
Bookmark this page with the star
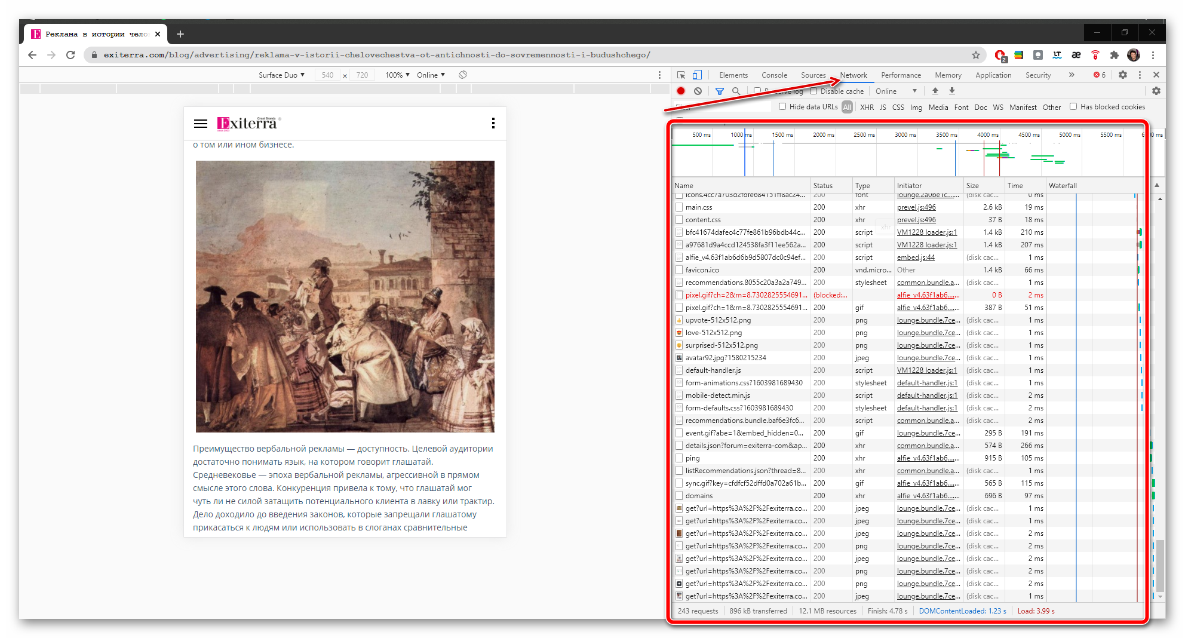point(976,55)
